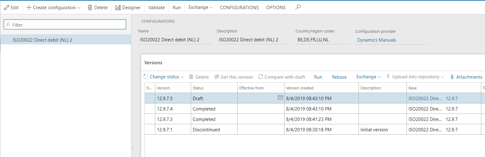Click the Validate button

click(x=156, y=8)
